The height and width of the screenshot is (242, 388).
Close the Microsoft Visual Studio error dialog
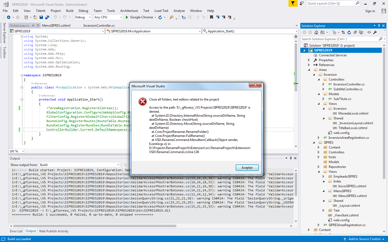pyautogui.click(x=255, y=85)
